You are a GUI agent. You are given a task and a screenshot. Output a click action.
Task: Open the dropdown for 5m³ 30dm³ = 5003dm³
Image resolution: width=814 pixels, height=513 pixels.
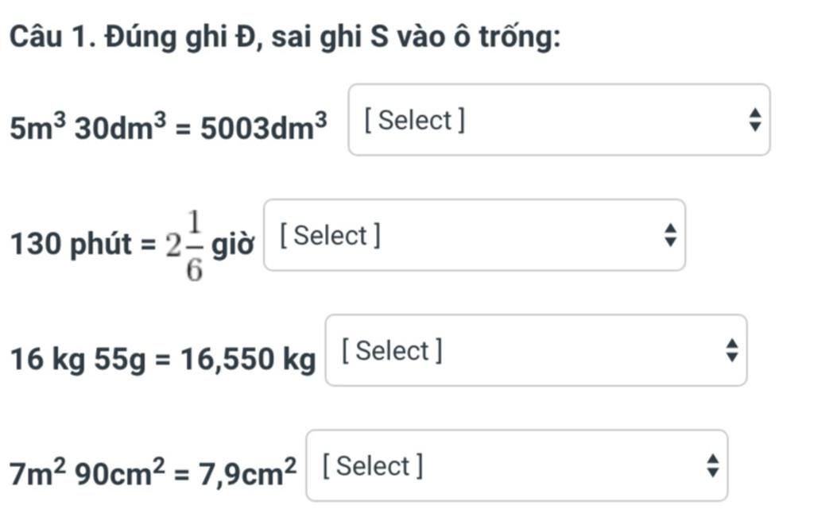(559, 120)
